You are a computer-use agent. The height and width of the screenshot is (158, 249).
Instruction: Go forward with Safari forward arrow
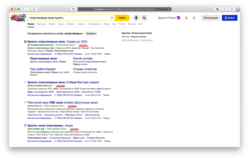pyautogui.click(x=28, y=9)
